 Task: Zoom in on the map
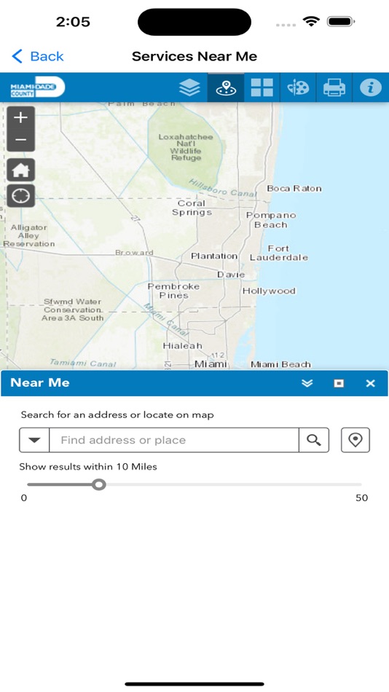(20, 118)
